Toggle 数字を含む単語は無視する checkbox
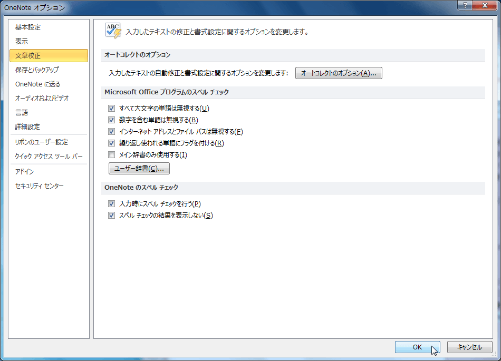 111,120
